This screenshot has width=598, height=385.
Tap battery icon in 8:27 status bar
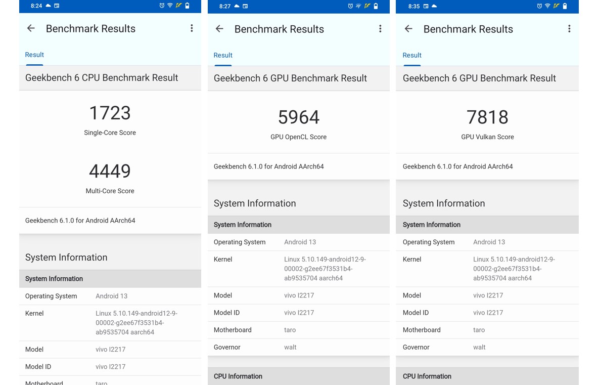click(x=376, y=6)
